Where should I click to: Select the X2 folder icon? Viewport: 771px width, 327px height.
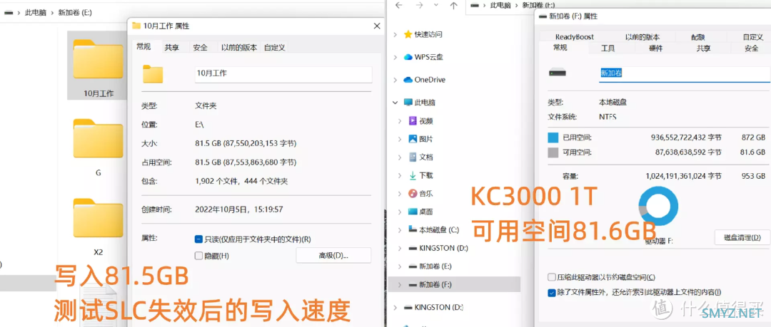point(98,217)
